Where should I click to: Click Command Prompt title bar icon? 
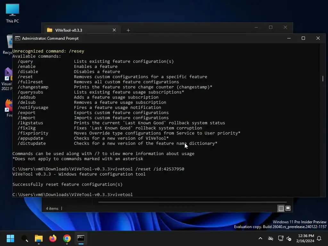18,38
